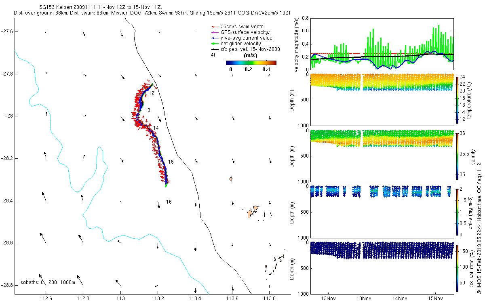Click 'Depth (m)' label of oxygen panel
This screenshot has height=303, width=485.
(292, 269)
